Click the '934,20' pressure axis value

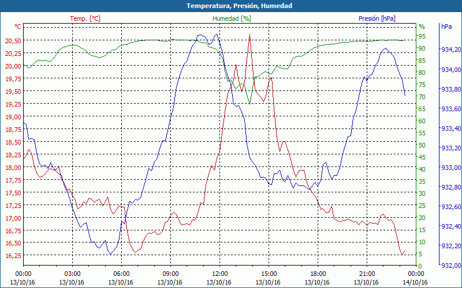pos(451,50)
